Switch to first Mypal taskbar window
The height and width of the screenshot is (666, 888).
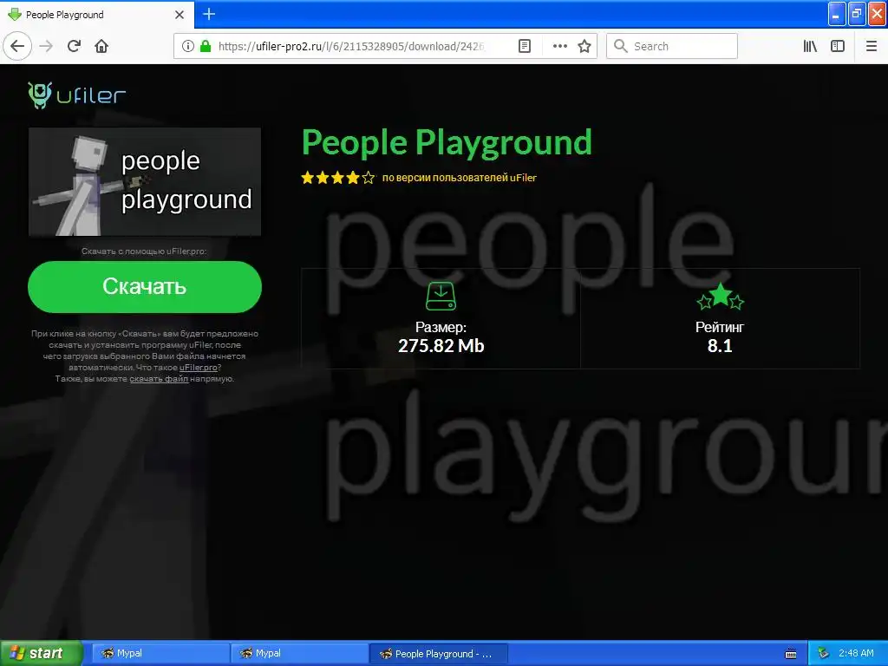tap(160, 653)
